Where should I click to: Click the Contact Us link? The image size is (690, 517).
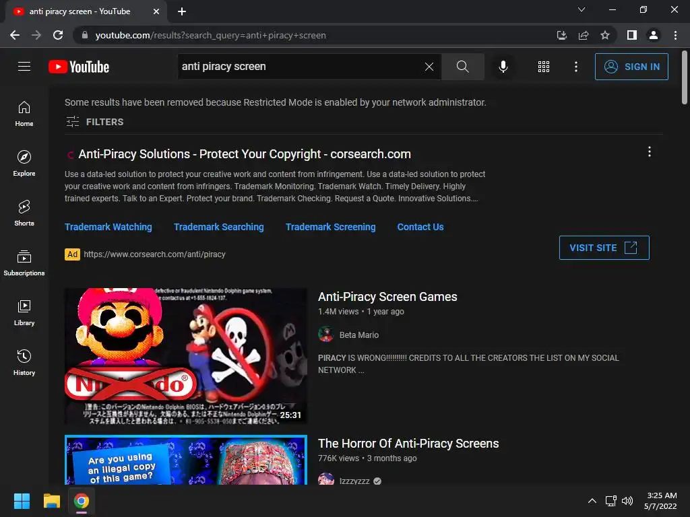point(420,227)
